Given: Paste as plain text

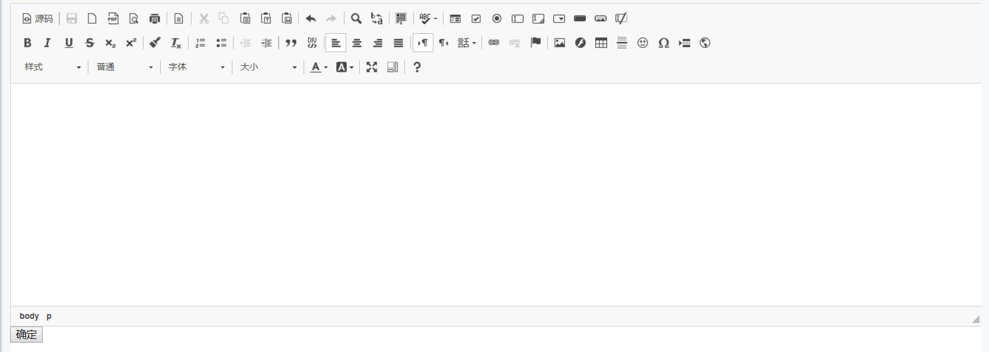Looking at the screenshot, I should (266, 19).
